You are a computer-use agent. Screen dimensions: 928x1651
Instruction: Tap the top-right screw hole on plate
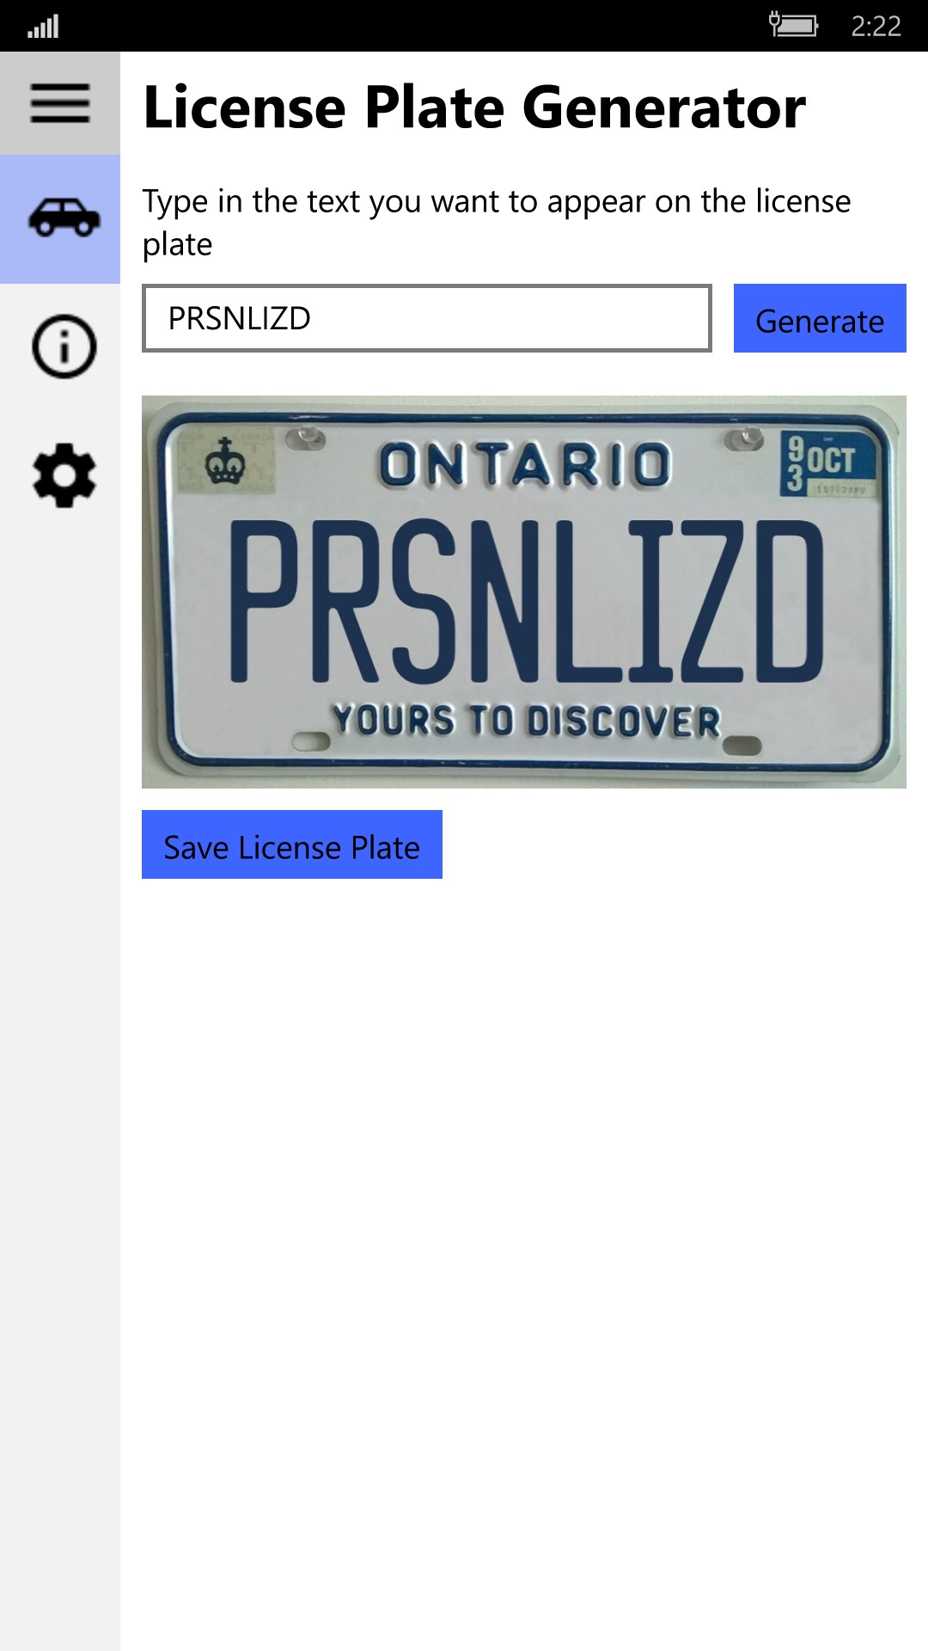click(x=744, y=439)
